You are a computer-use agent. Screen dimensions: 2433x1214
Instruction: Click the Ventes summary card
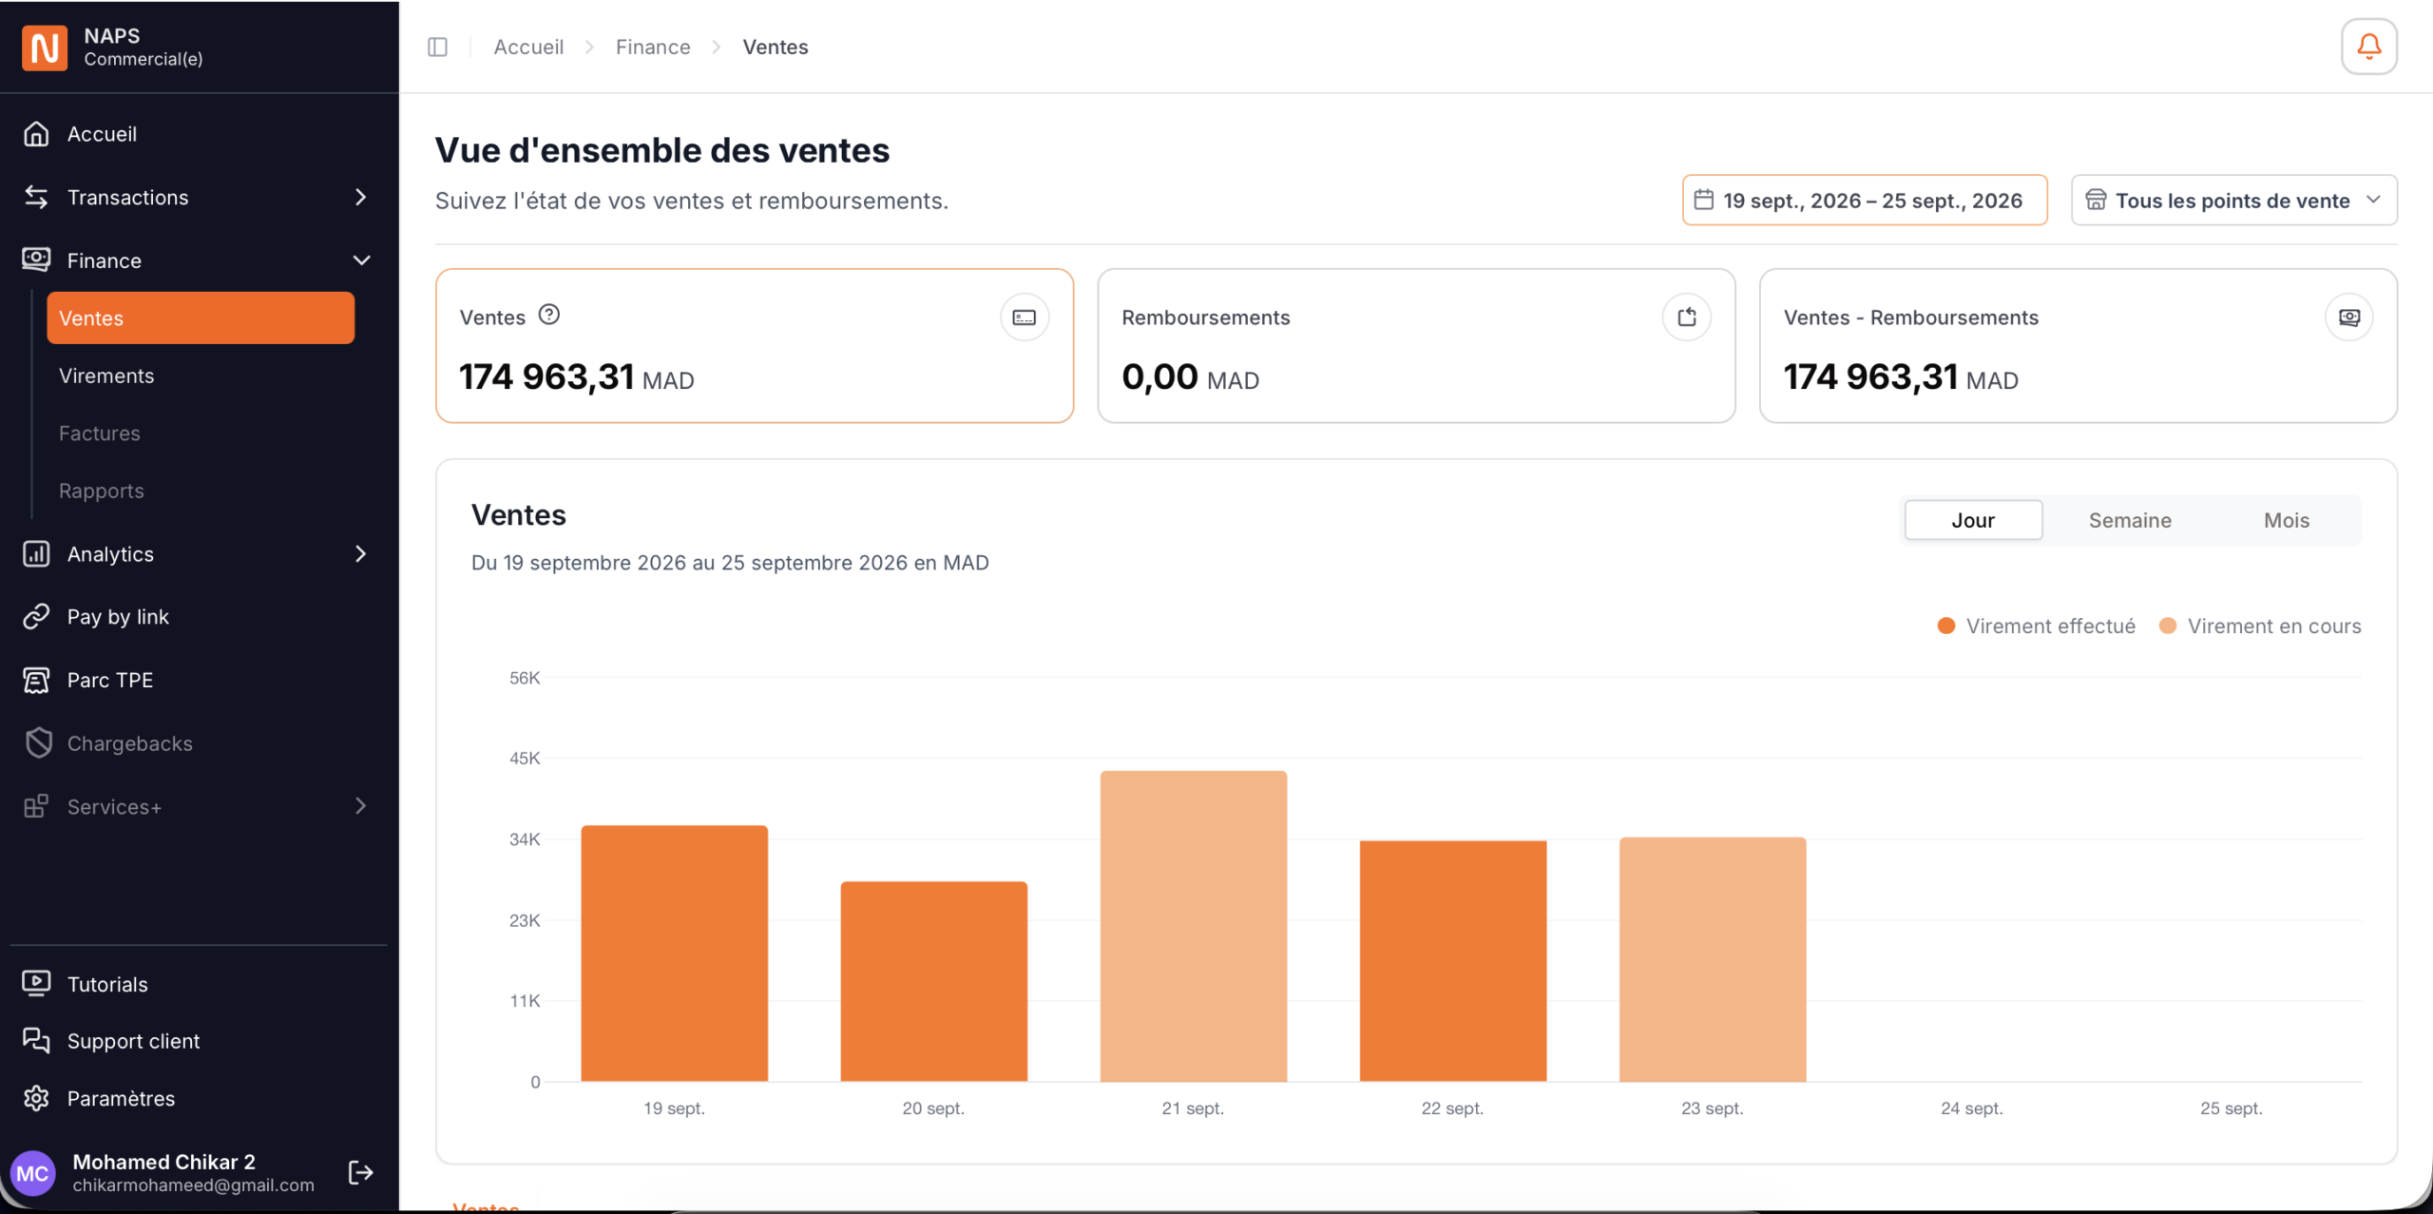[x=755, y=346]
